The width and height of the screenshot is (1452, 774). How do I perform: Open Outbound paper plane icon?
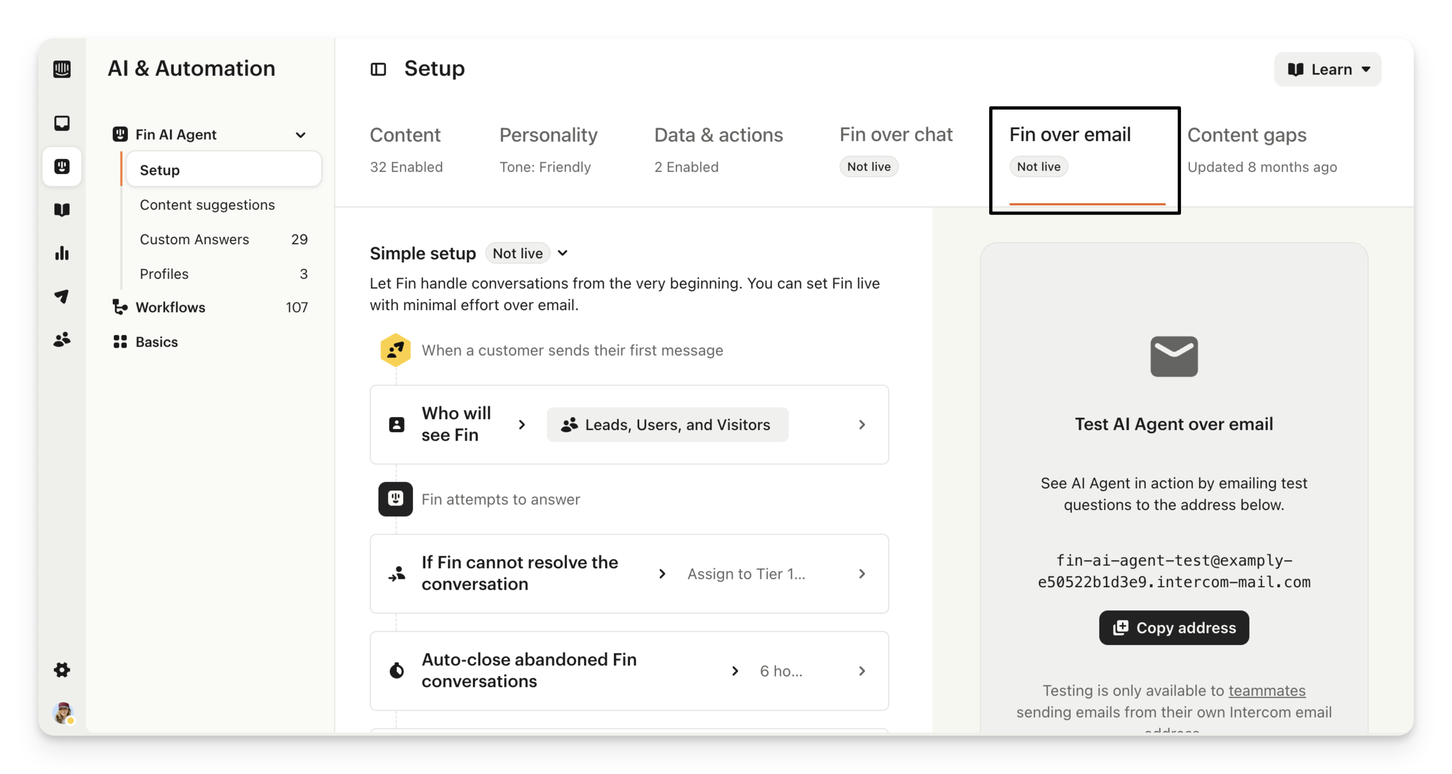[x=62, y=296]
